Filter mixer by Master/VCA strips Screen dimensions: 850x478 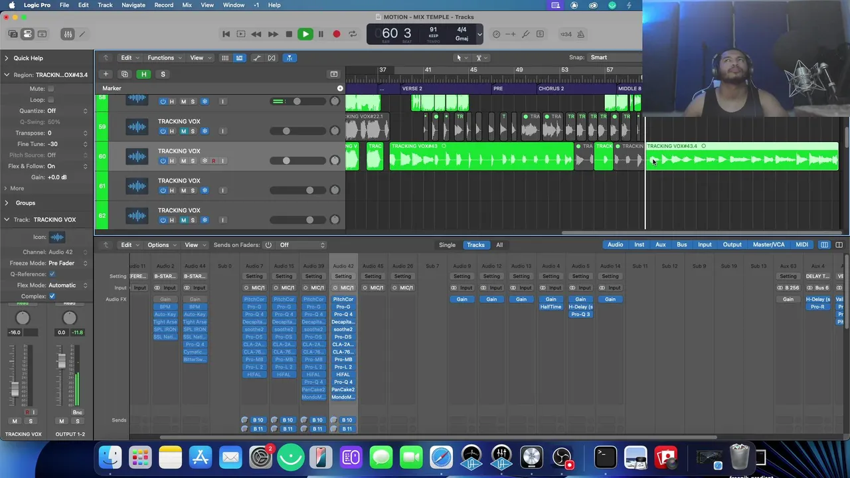point(768,245)
